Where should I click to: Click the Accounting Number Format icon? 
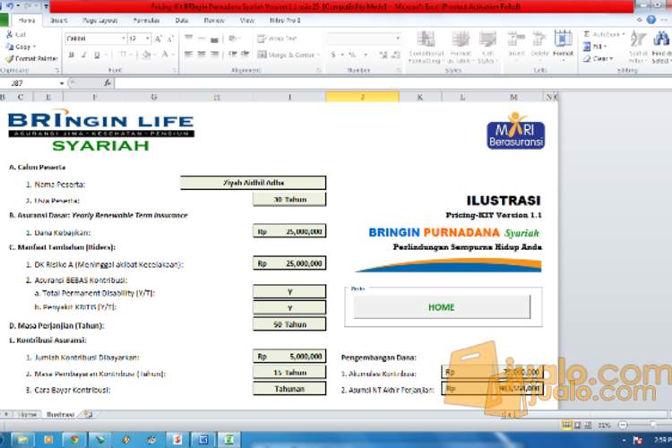coord(333,55)
